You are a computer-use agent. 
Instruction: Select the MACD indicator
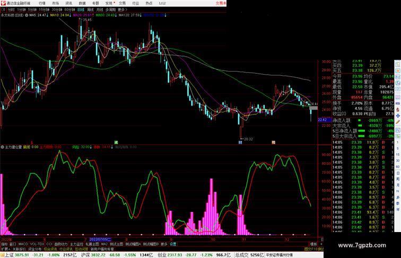[x=23, y=244]
